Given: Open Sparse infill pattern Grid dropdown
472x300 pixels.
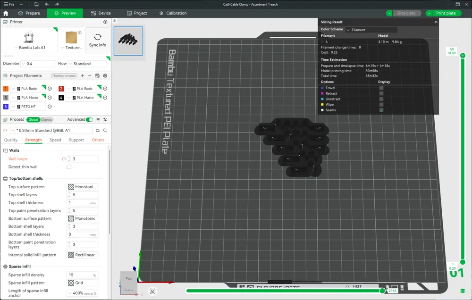Looking at the screenshot, I should click(x=83, y=283).
